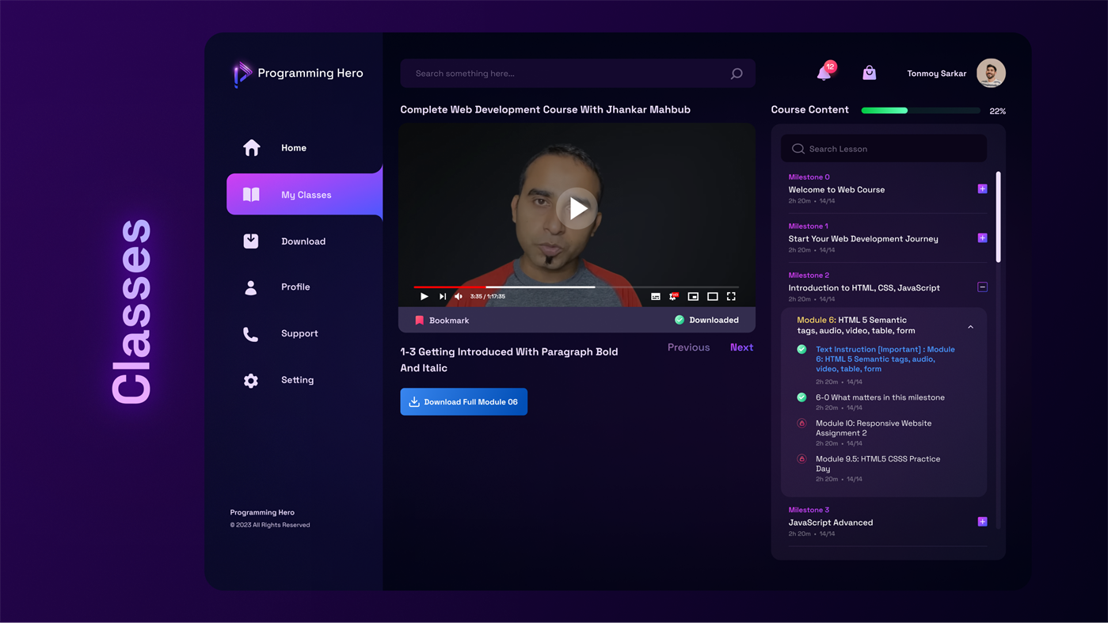Click the Search Lesson magnifier icon
Image resolution: width=1108 pixels, height=623 pixels.
[x=798, y=149]
